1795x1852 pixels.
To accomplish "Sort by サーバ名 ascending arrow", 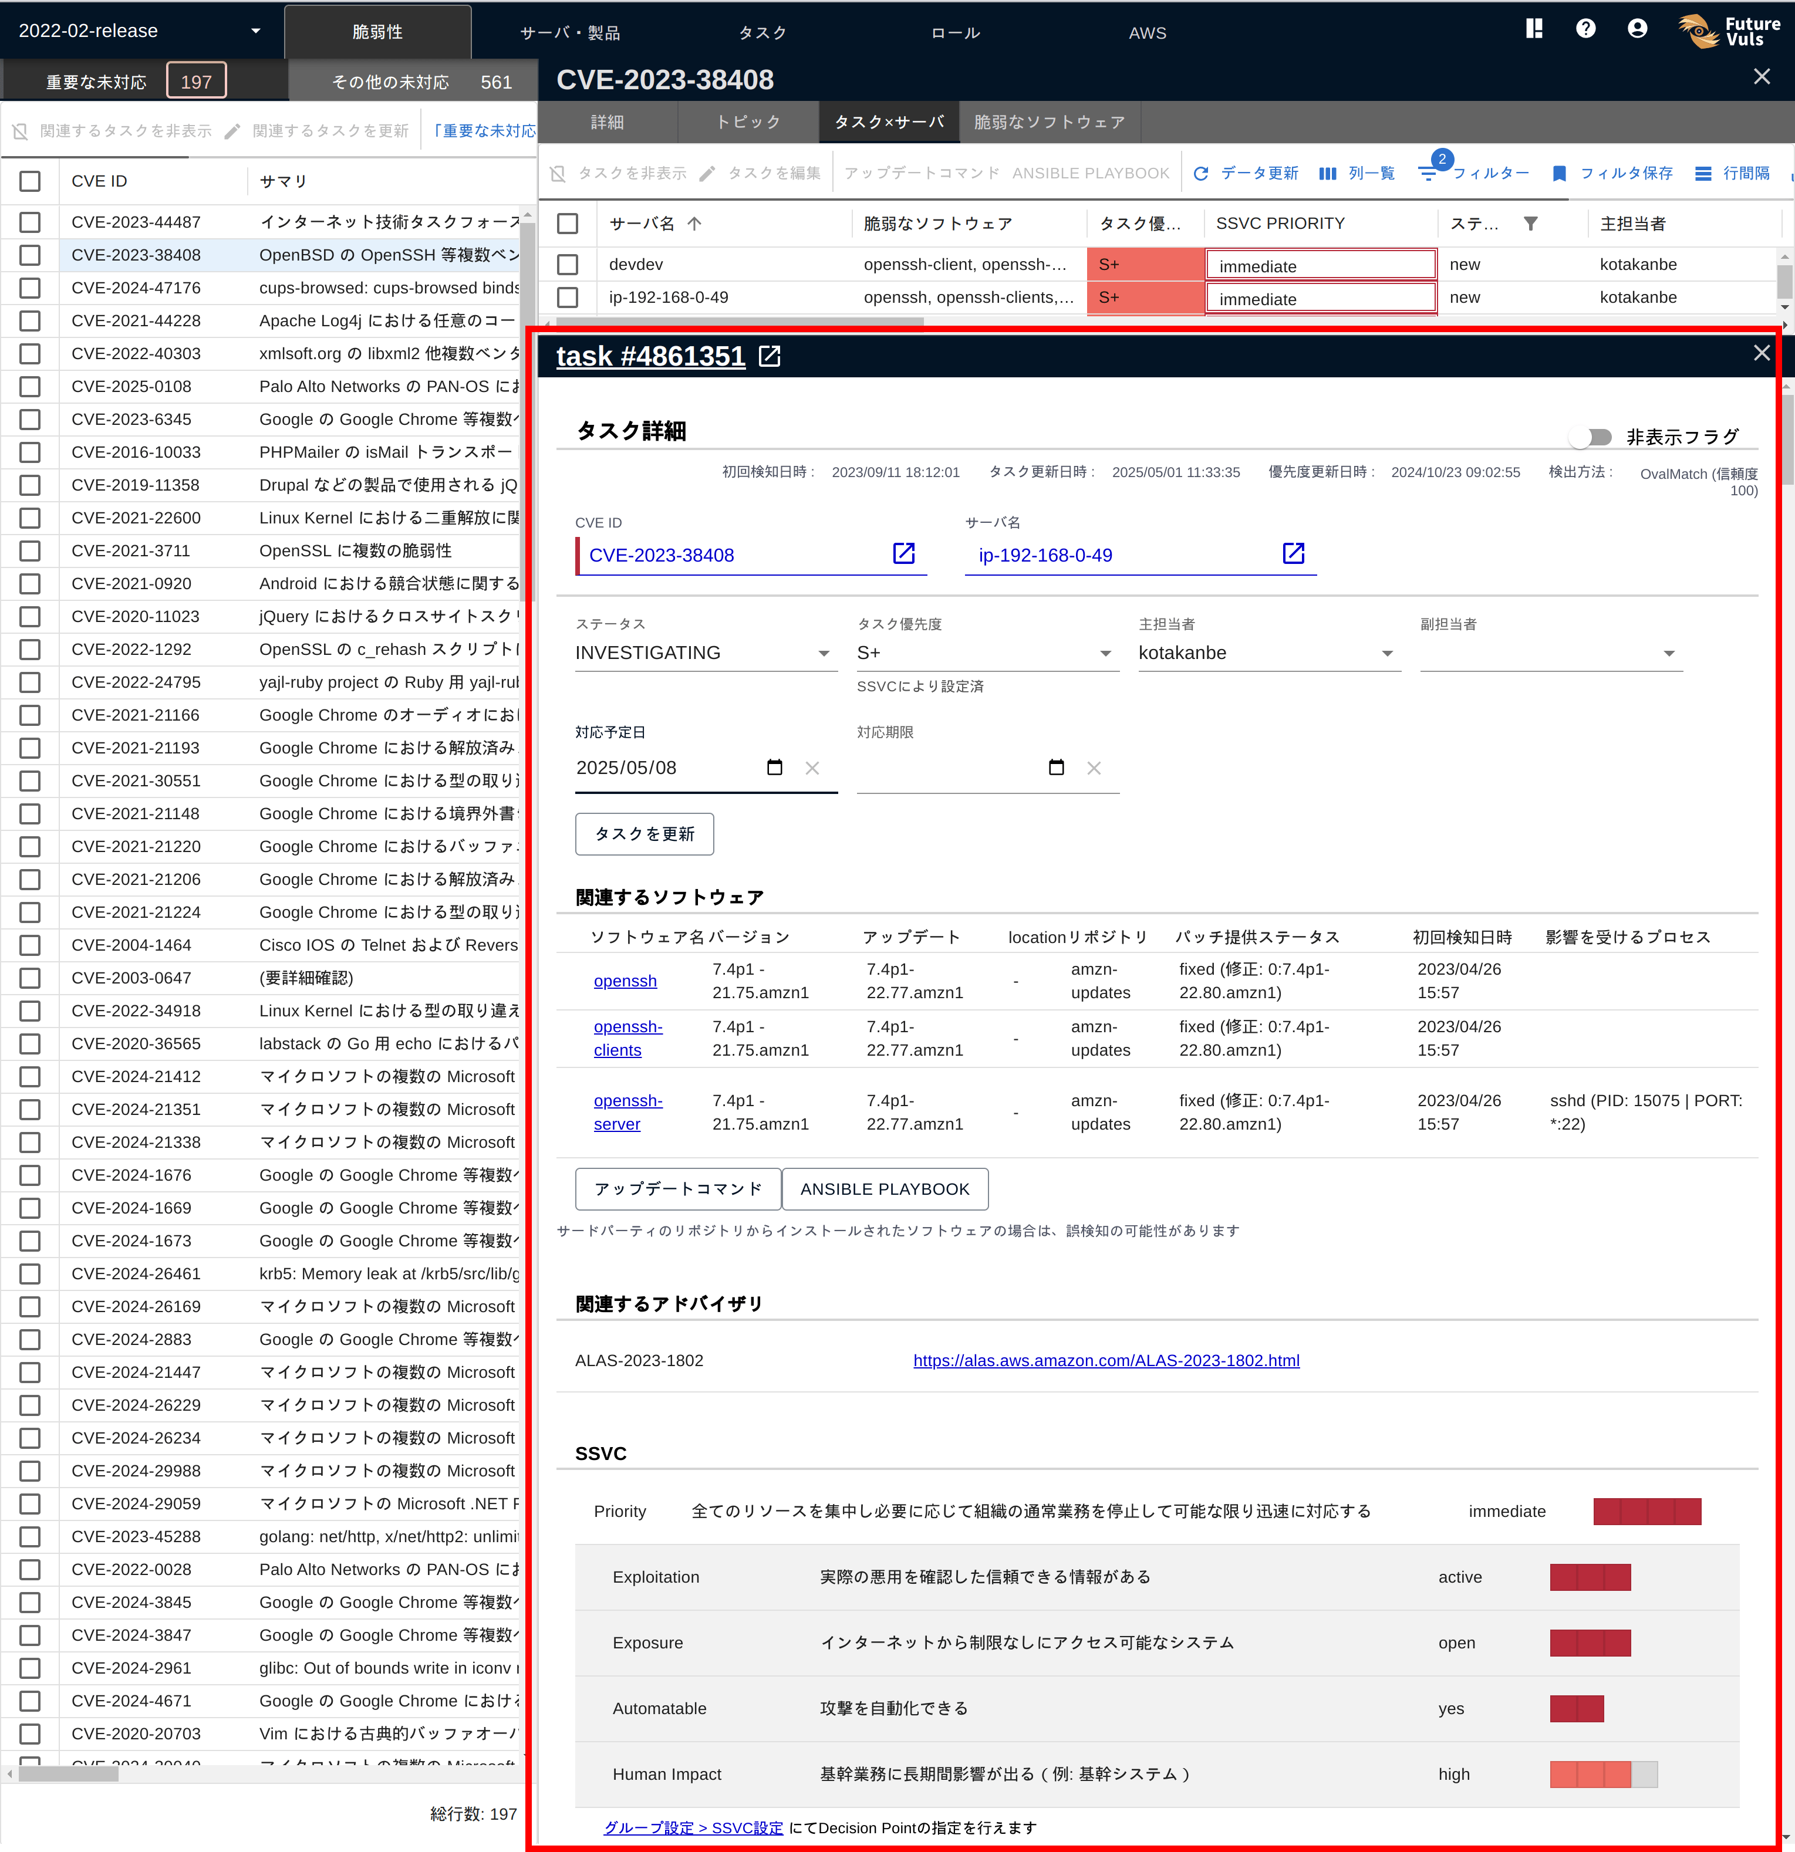I will pos(694,224).
